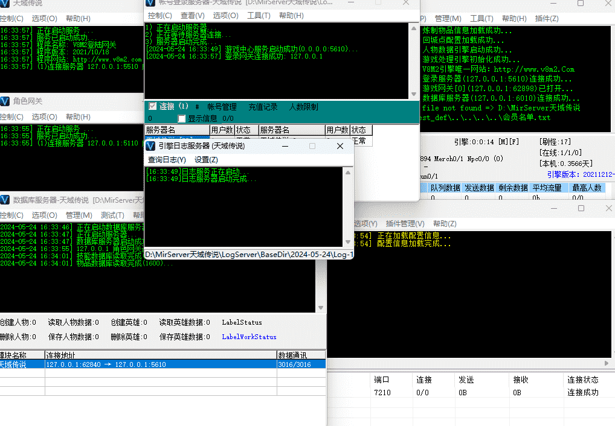This screenshot has width=615, height=426.
Task: Open 帮助(H) menu in 角色网关 window
Action: click(x=78, y=117)
